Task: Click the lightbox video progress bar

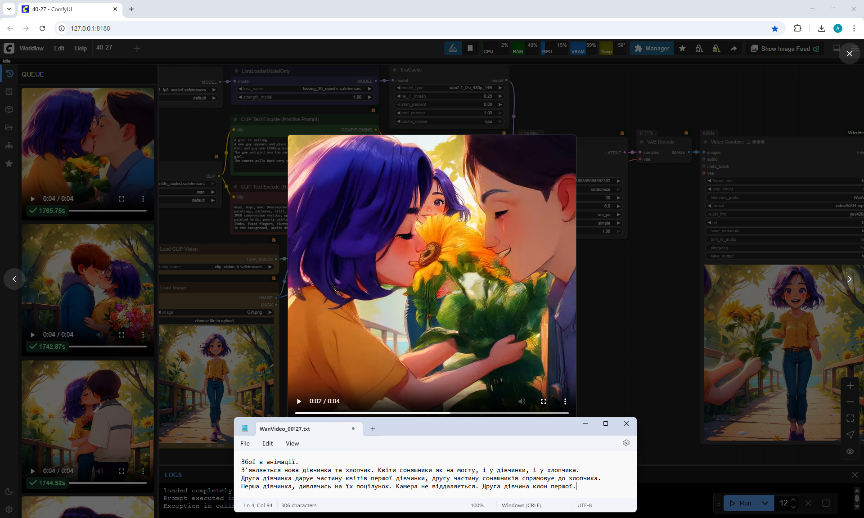Action: pos(432,413)
